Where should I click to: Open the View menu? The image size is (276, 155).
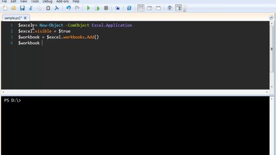pyautogui.click(x=24, y=1)
